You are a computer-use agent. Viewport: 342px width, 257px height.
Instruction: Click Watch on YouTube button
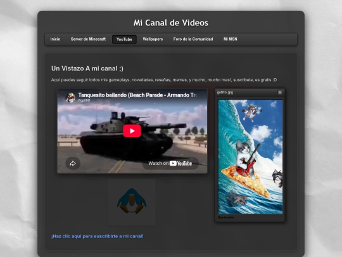point(170,163)
